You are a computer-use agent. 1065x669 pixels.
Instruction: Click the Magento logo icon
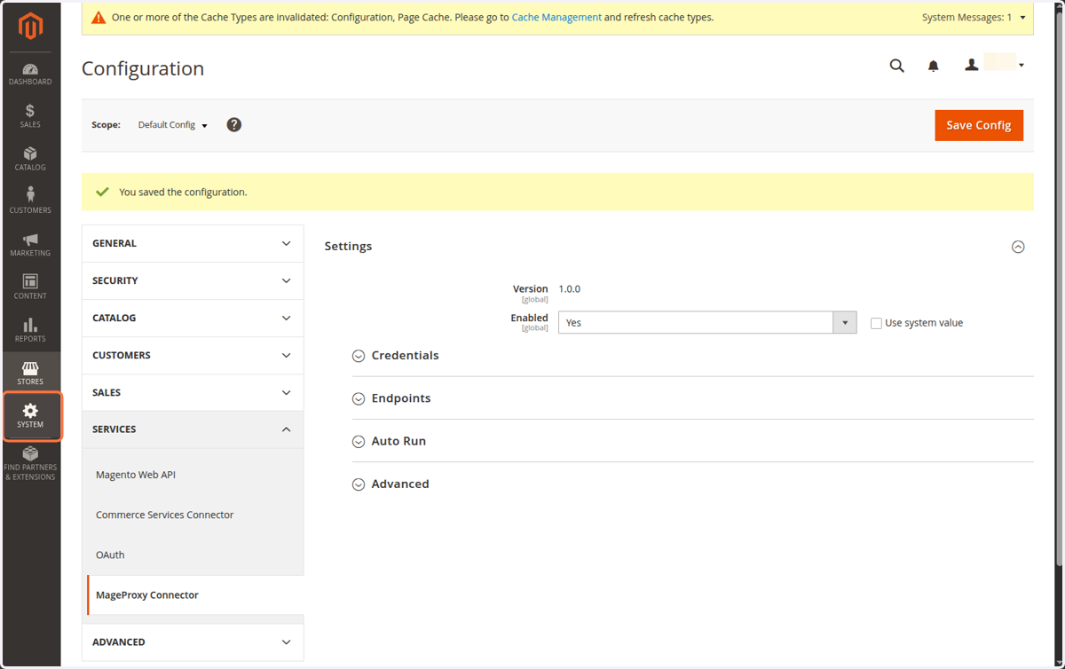(x=31, y=27)
